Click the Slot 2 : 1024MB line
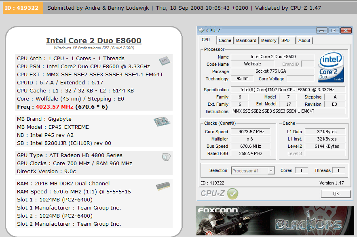The height and width of the screenshot is (237, 357). (x=55, y=216)
